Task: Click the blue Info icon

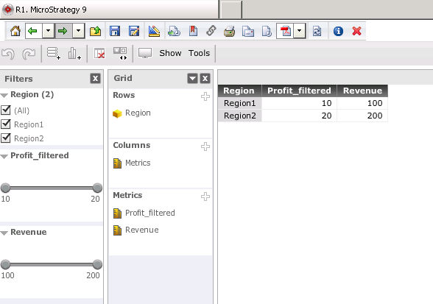Action: tap(338, 31)
